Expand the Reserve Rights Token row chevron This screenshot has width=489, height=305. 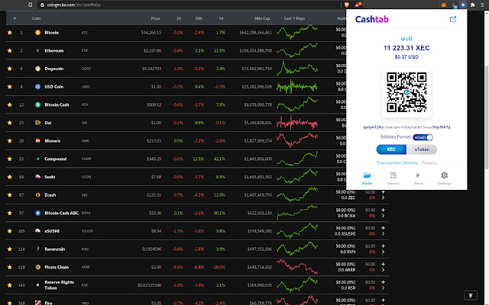click(x=383, y=288)
